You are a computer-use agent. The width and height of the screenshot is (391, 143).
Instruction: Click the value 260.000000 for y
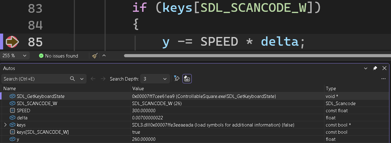[x=144, y=139]
